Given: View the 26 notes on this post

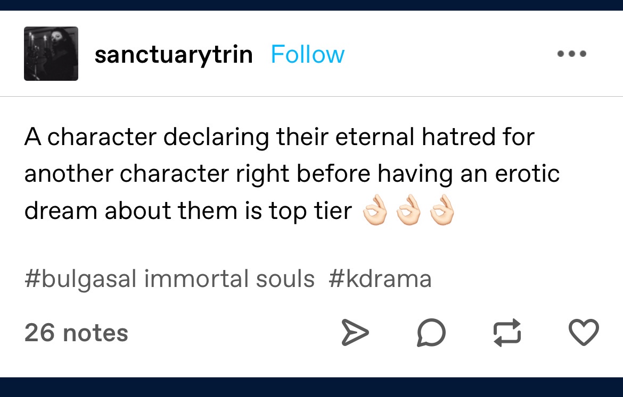Looking at the screenshot, I should point(76,333).
